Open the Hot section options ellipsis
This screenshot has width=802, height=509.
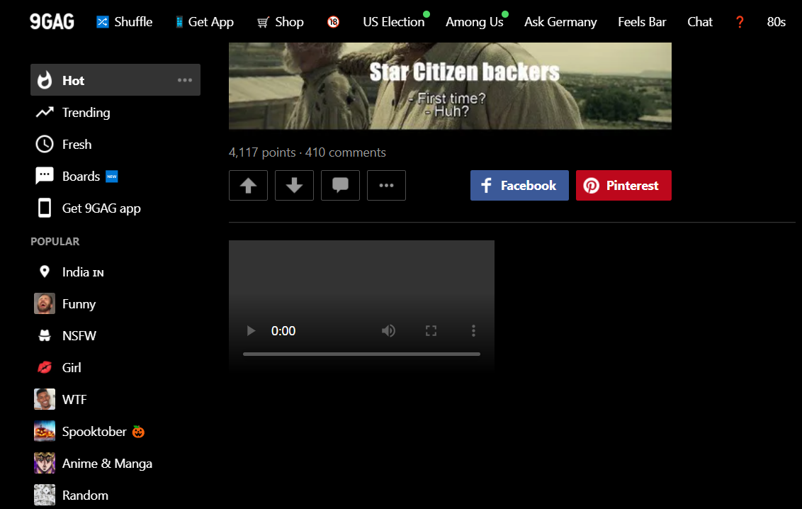185,80
